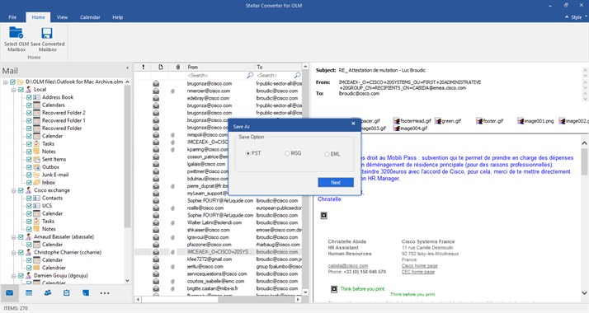Click the Inbox folder icon
The image size is (589, 313).
tap(36, 183)
